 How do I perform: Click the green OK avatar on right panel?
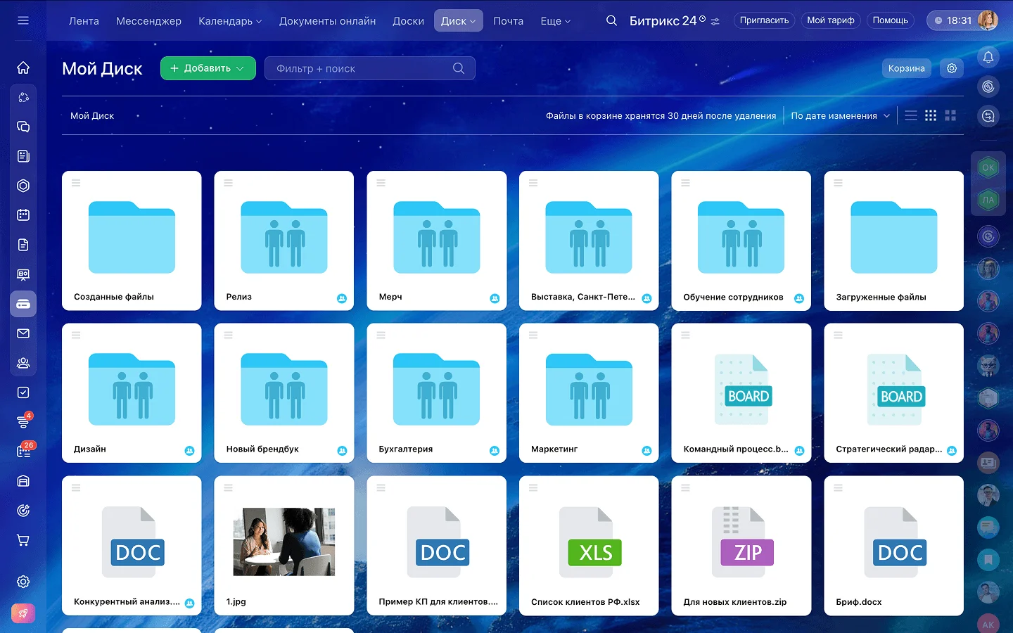coord(988,167)
